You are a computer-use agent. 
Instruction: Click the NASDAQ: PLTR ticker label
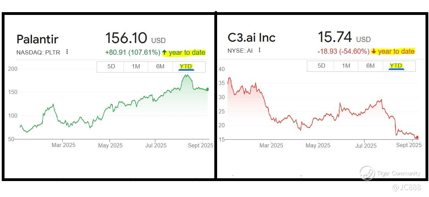point(38,52)
